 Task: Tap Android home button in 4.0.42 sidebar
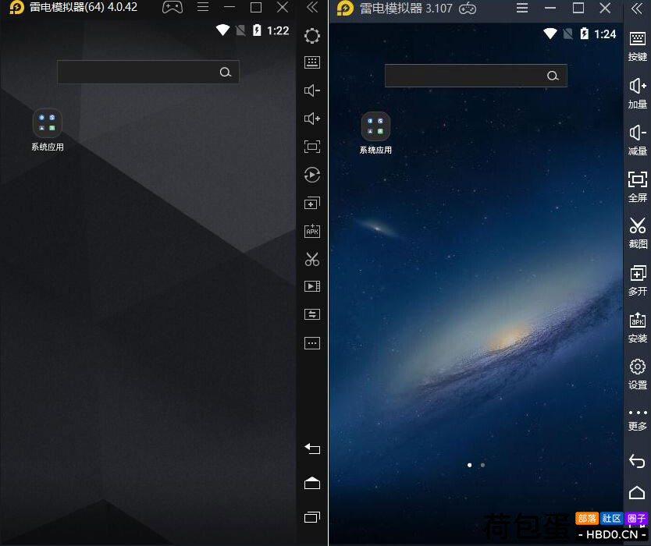[311, 484]
